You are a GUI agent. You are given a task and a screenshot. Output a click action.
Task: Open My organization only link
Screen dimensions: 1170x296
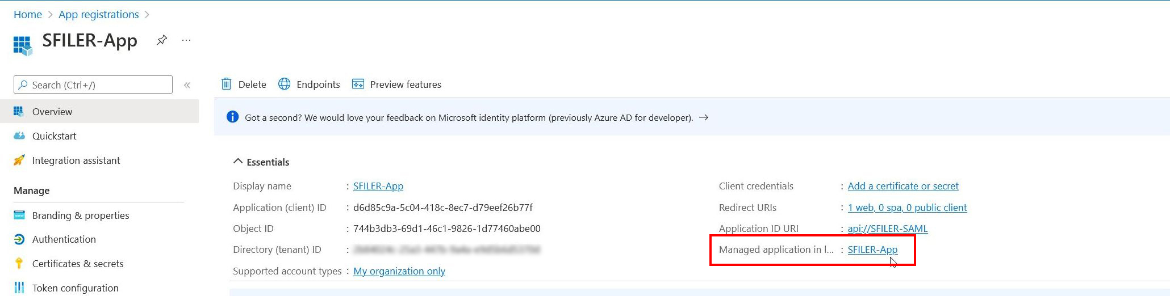coord(399,271)
